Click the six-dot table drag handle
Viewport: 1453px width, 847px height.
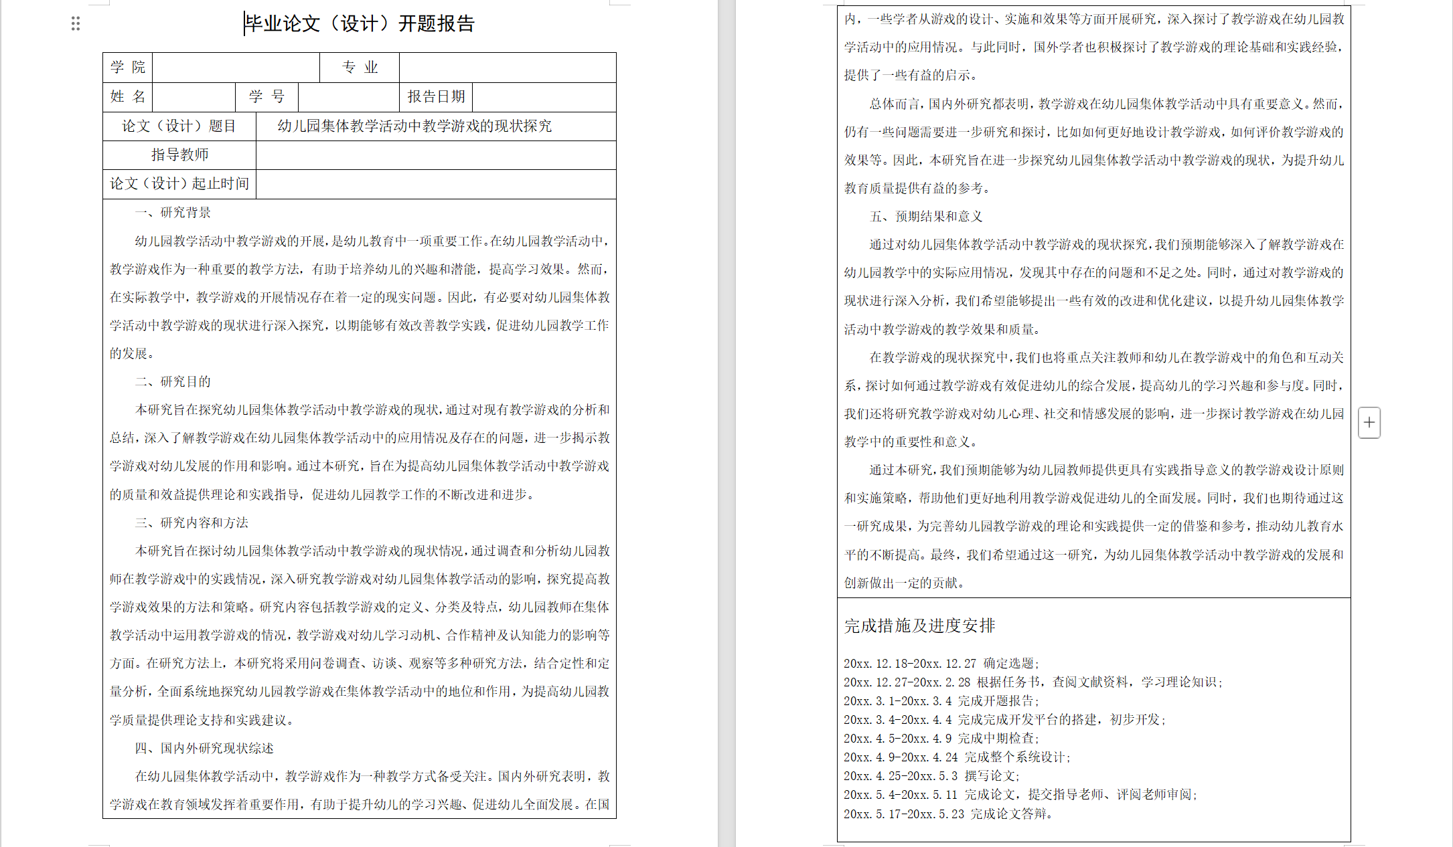[x=76, y=24]
